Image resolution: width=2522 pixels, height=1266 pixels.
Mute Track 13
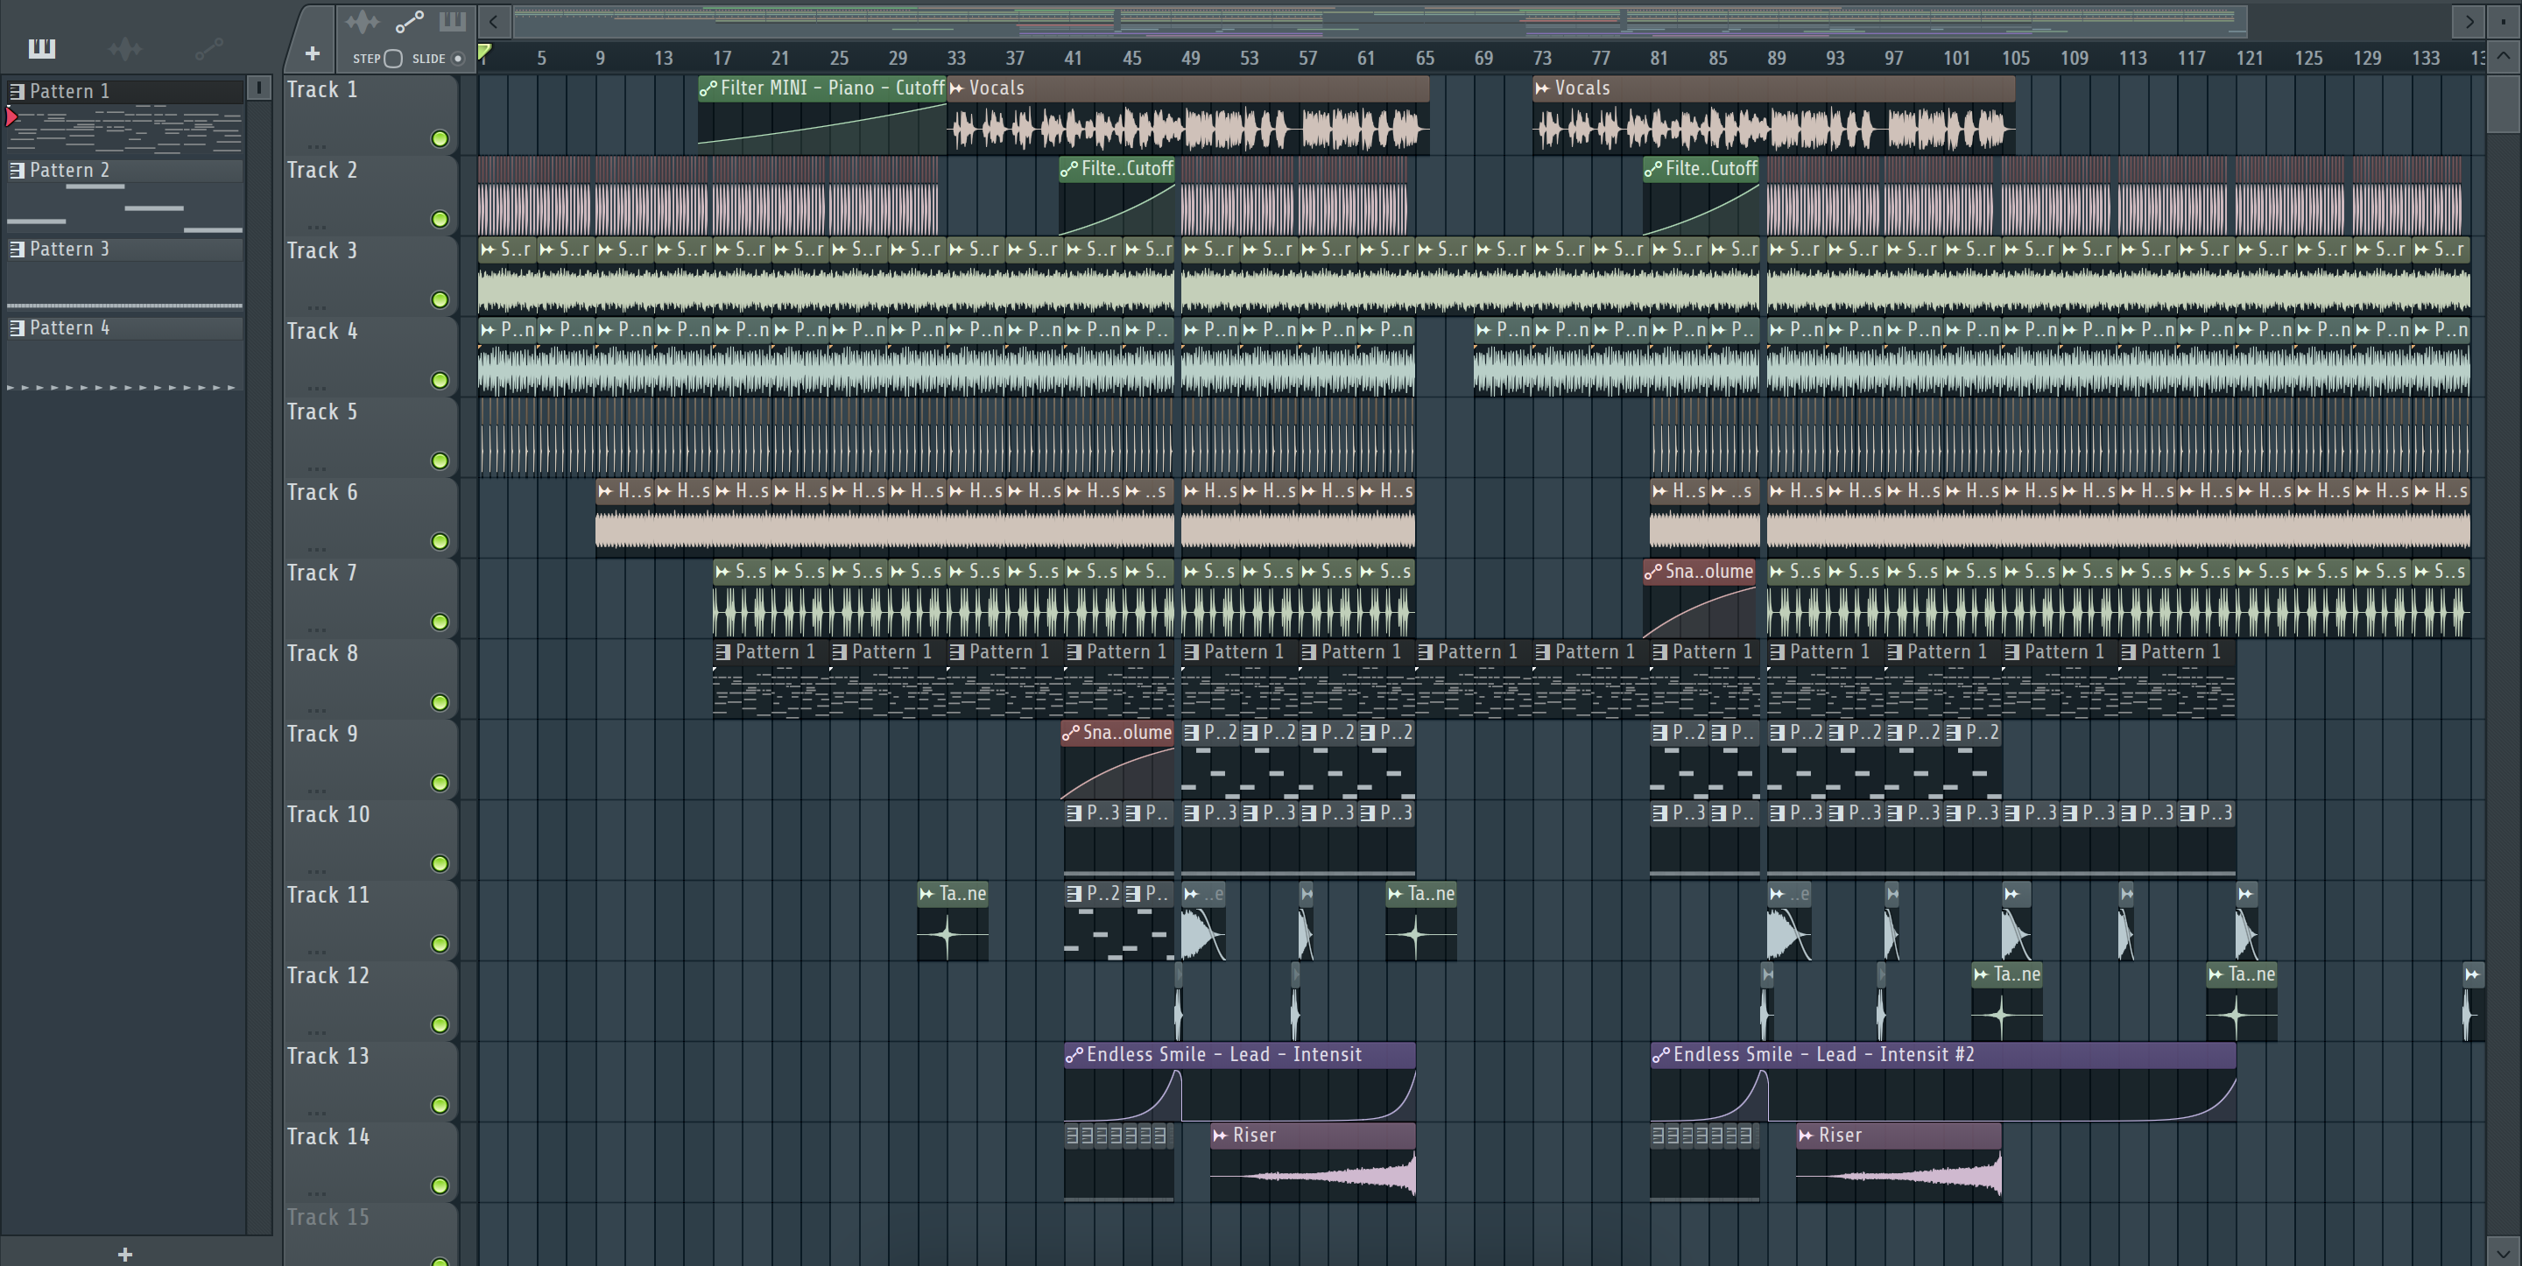click(440, 1104)
